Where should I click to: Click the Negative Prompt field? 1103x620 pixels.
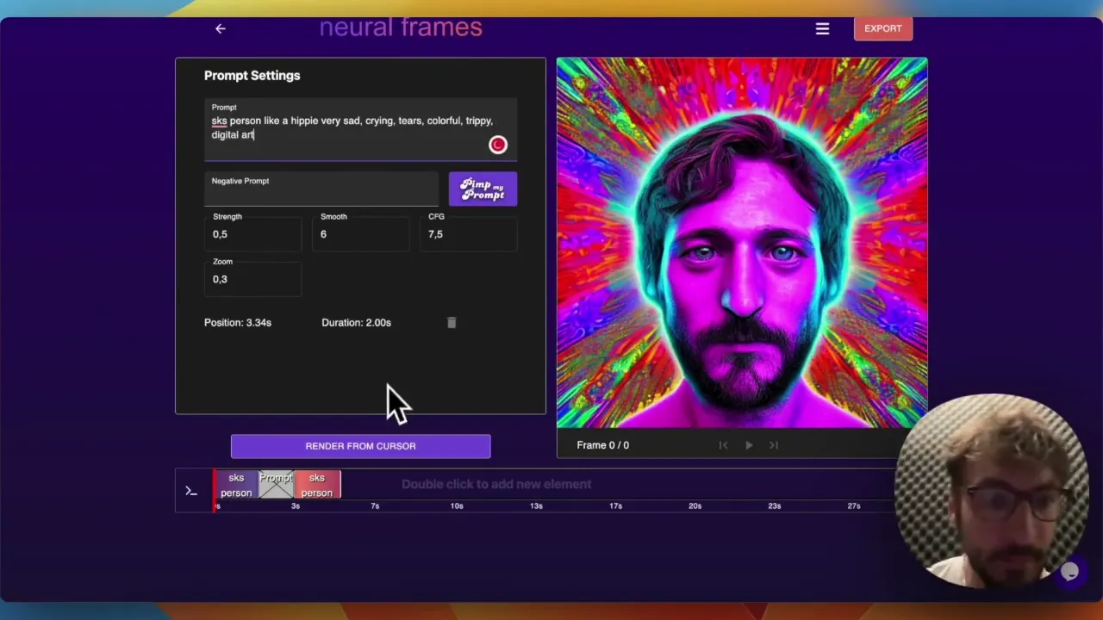(321, 189)
